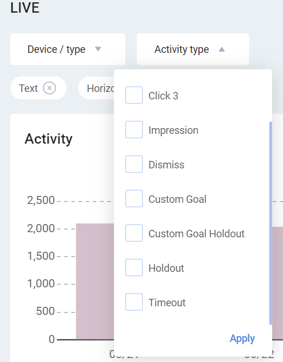
Task: Collapse the Activity type dropdown arrow
Action: tap(221, 49)
